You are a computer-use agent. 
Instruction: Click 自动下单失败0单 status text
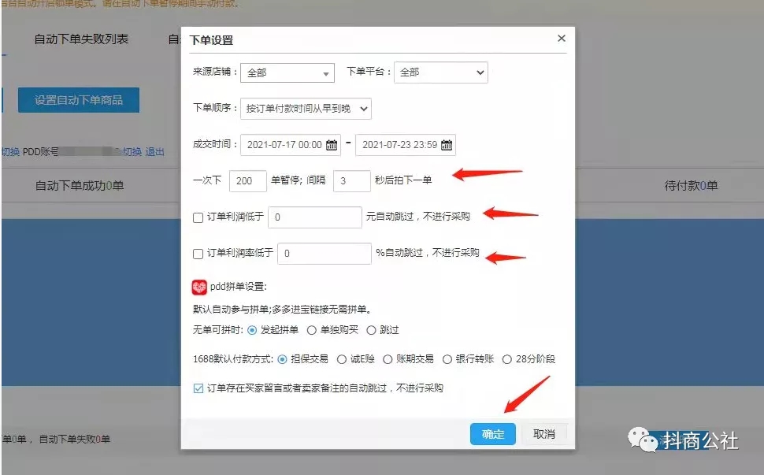click(75, 440)
